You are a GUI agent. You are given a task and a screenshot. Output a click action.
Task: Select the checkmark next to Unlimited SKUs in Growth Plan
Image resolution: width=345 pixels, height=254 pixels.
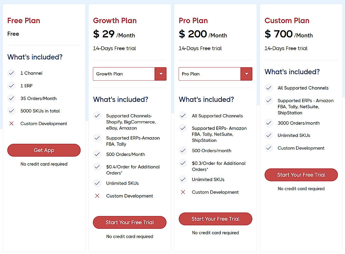97,183
